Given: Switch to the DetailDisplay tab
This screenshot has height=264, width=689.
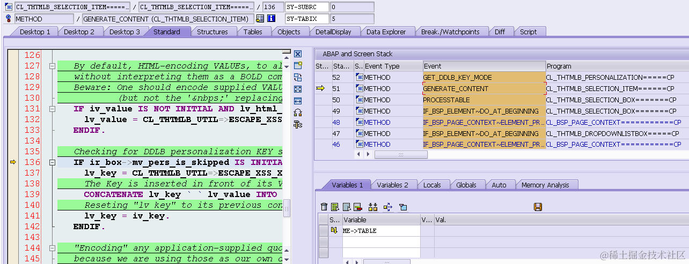Looking at the screenshot, I should tap(333, 32).
